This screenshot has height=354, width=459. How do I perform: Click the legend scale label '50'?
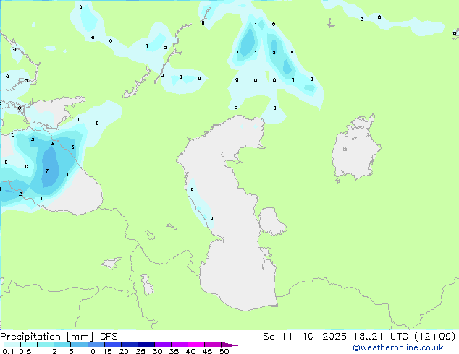pos(224,351)
